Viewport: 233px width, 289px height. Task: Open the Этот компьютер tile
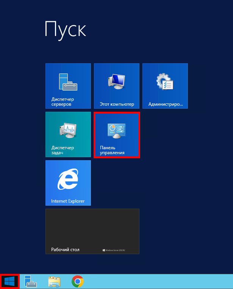(117, 86)
